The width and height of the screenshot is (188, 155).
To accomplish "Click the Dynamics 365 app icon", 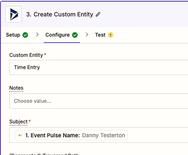I will 13,14.
